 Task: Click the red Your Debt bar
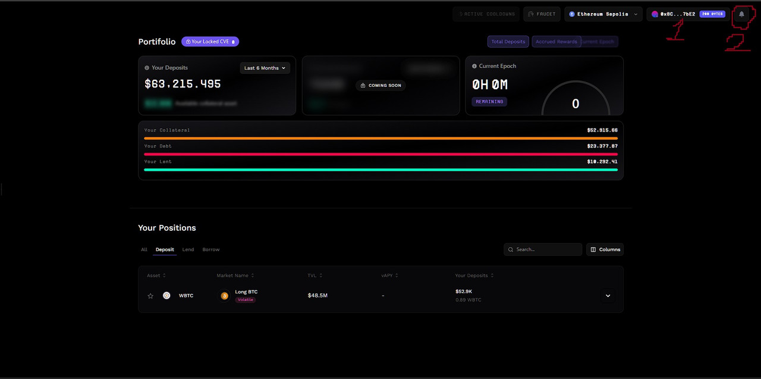380,154
